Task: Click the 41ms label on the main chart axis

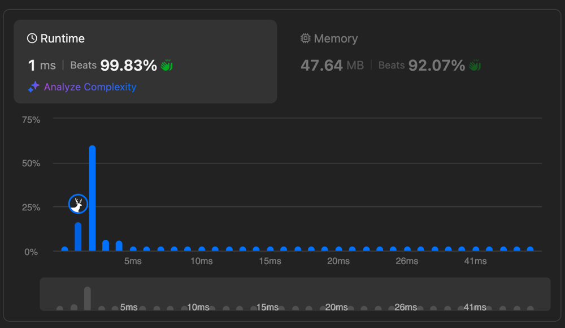Action: 475,261
